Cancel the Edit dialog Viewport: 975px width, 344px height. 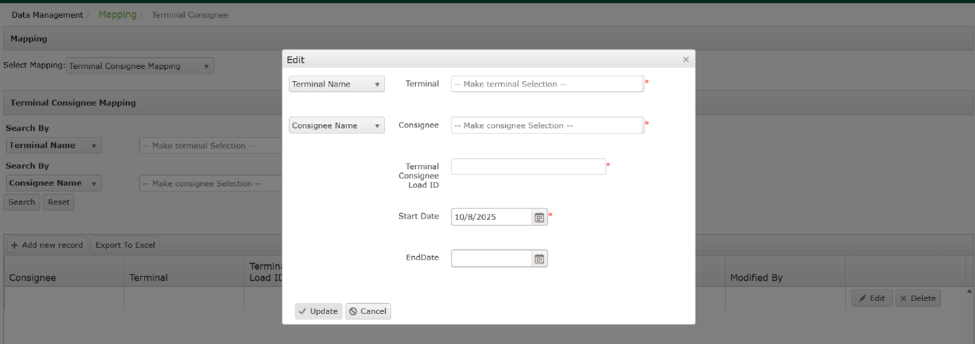(x=368, y=311)
